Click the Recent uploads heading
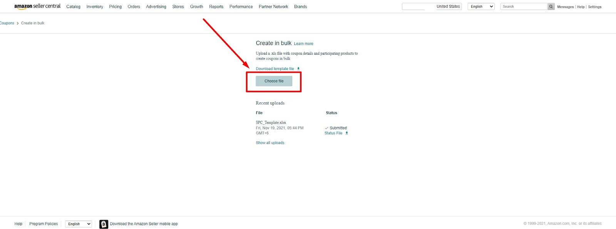 coord(270,103)
